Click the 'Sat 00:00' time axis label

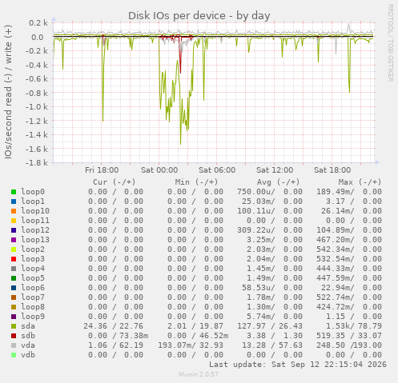click(159, 170)
